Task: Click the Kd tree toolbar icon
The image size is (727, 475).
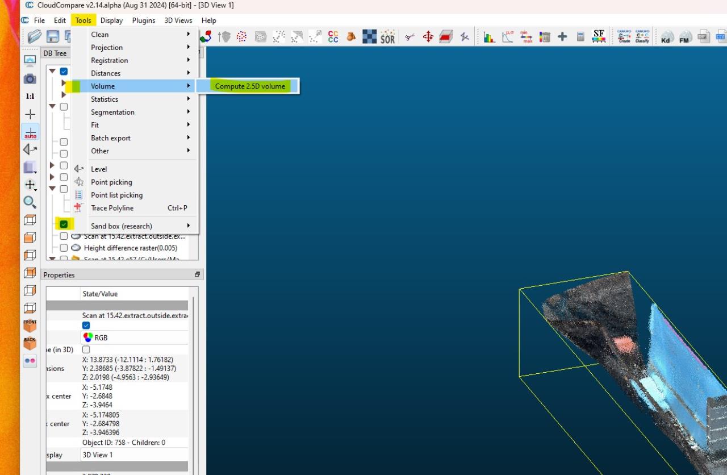Action: coord(666,37)
